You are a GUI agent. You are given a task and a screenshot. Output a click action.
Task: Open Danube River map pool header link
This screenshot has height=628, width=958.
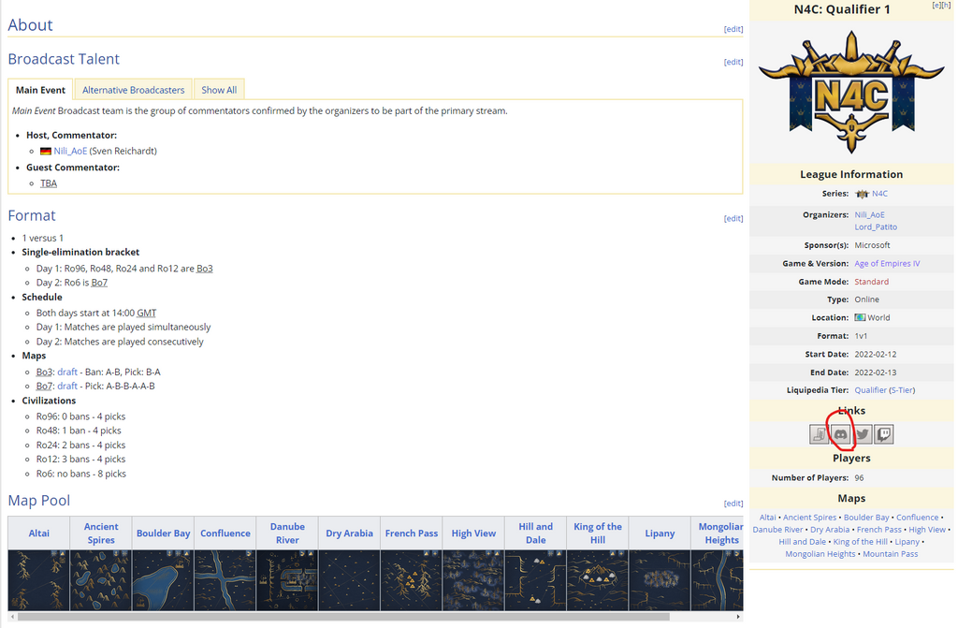coord(287,533)
